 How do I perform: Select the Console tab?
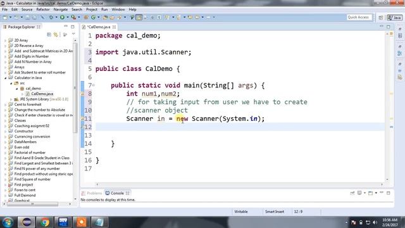[x=117, y=193]
